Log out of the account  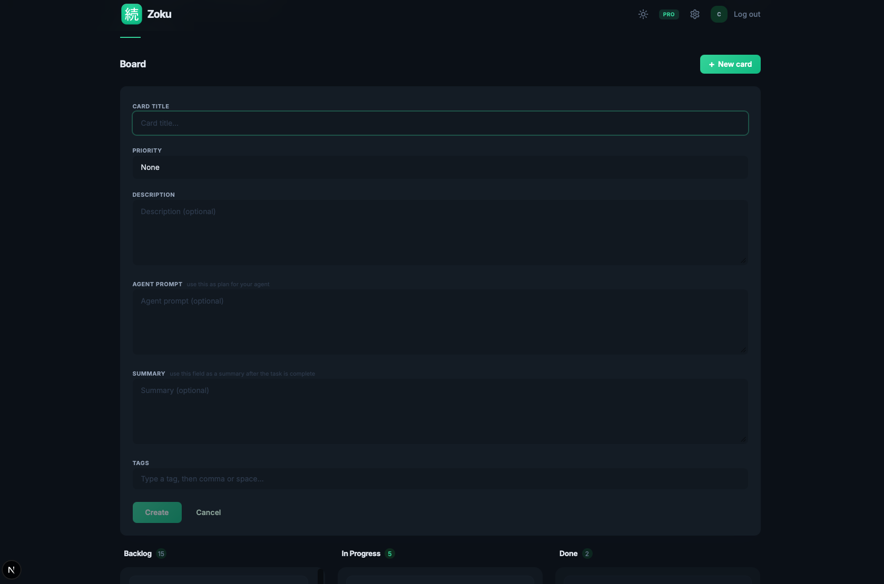click(x=747, y=14)
